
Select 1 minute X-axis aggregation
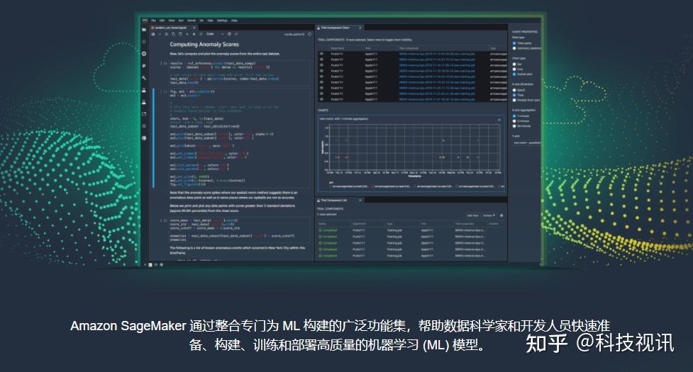(514, 116)
